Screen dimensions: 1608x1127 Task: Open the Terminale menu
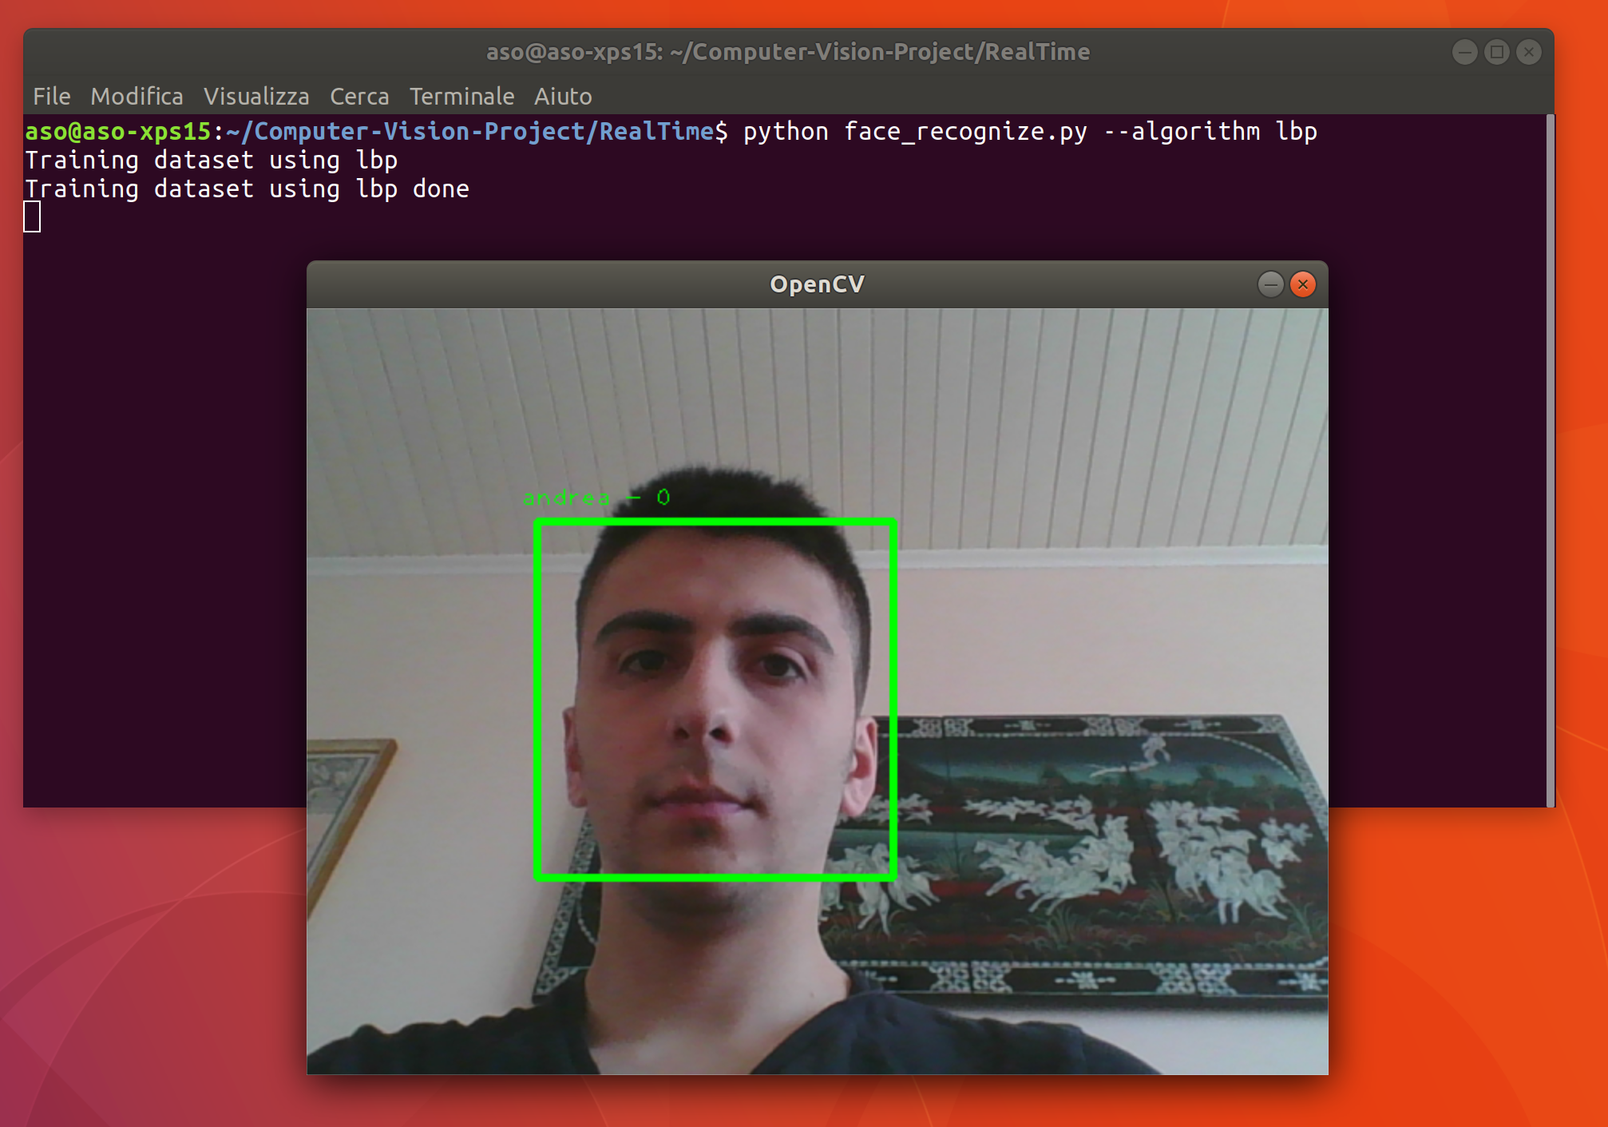point(461,97)
